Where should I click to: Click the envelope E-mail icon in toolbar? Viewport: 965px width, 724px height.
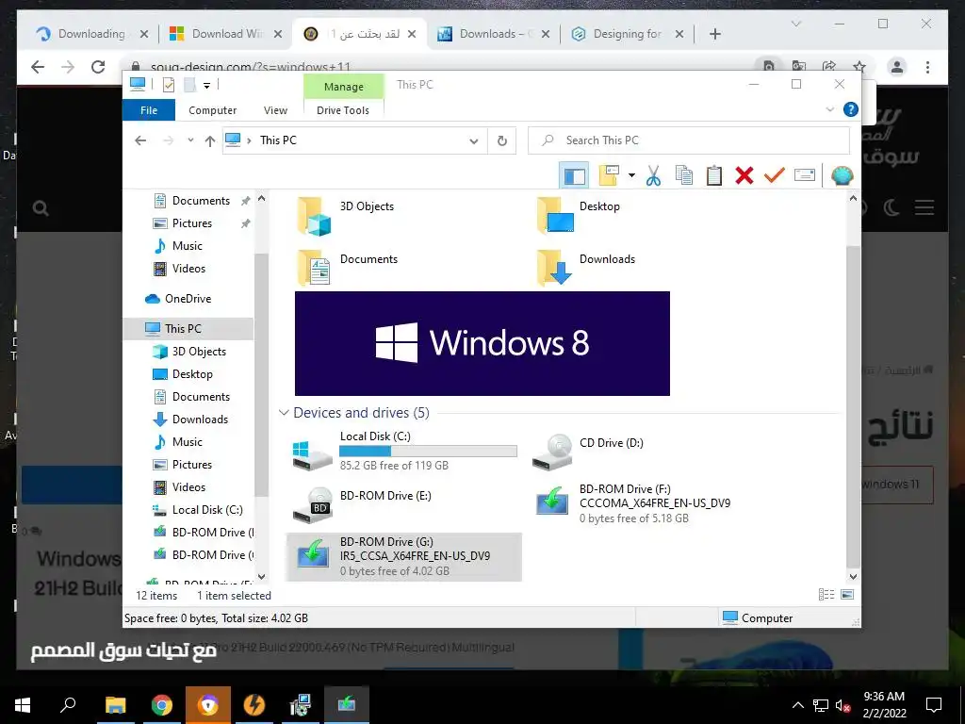805,175
